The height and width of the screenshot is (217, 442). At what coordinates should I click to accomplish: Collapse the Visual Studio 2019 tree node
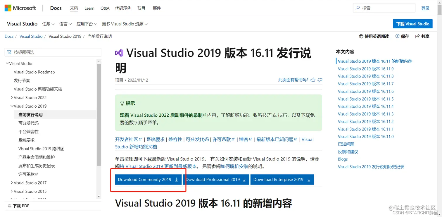point(12,106)
